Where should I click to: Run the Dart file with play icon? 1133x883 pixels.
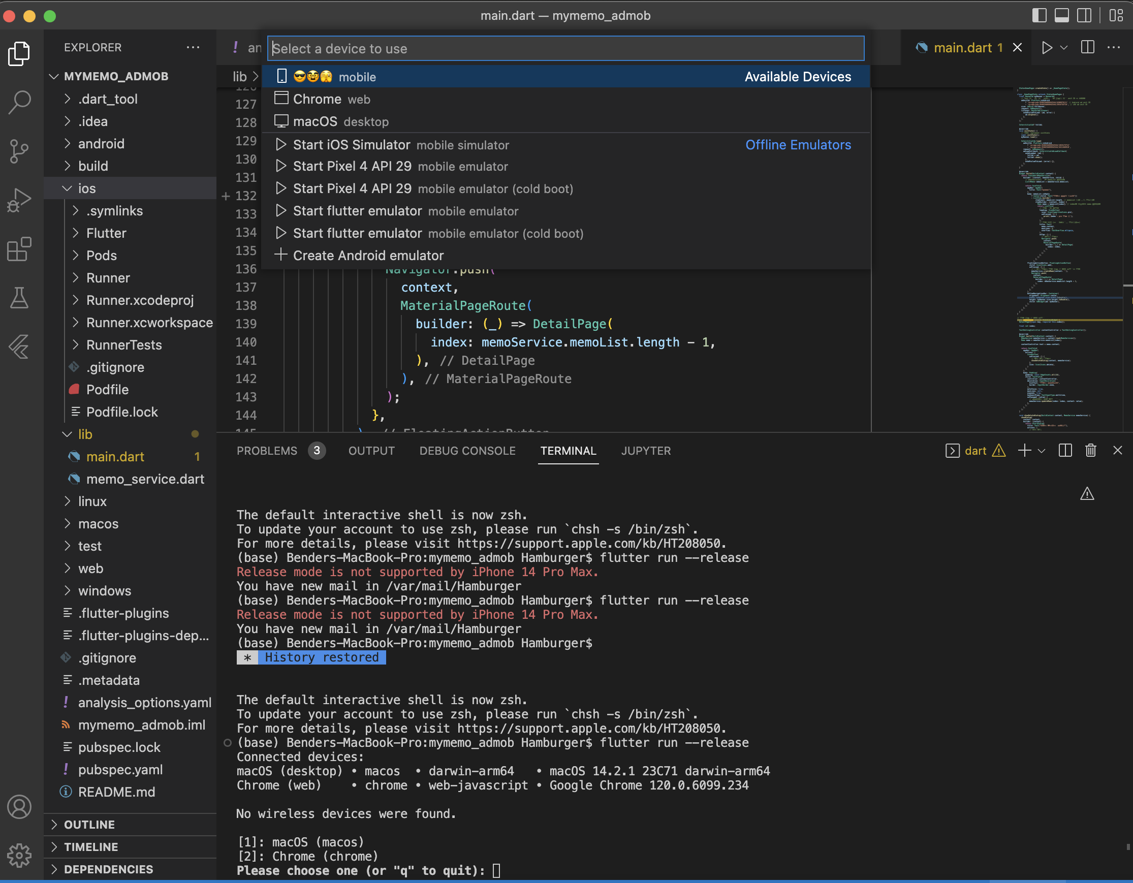coord(1046,48)
